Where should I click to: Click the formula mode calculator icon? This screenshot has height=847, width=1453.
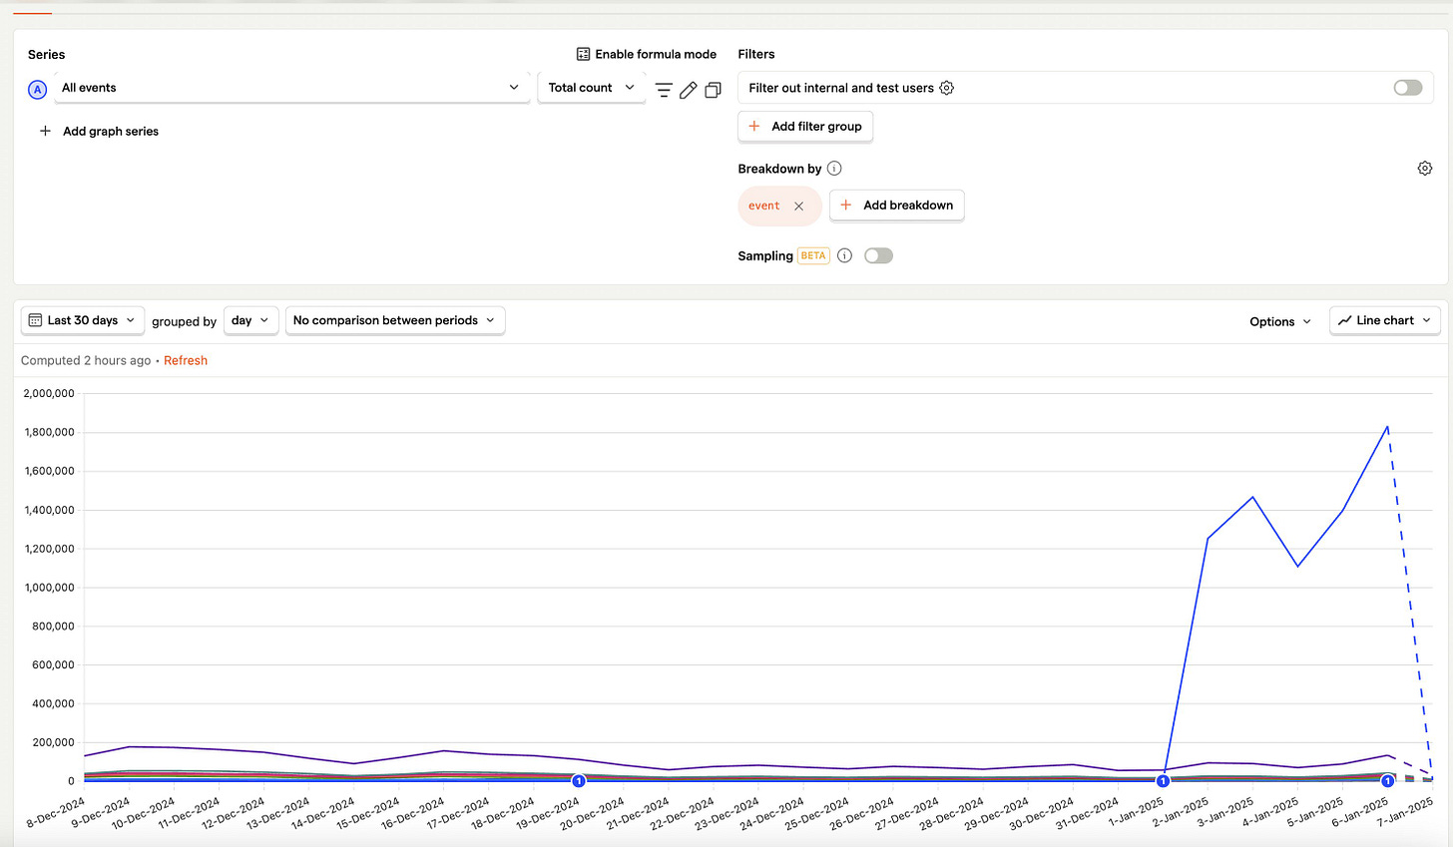[x=583, y=54]
